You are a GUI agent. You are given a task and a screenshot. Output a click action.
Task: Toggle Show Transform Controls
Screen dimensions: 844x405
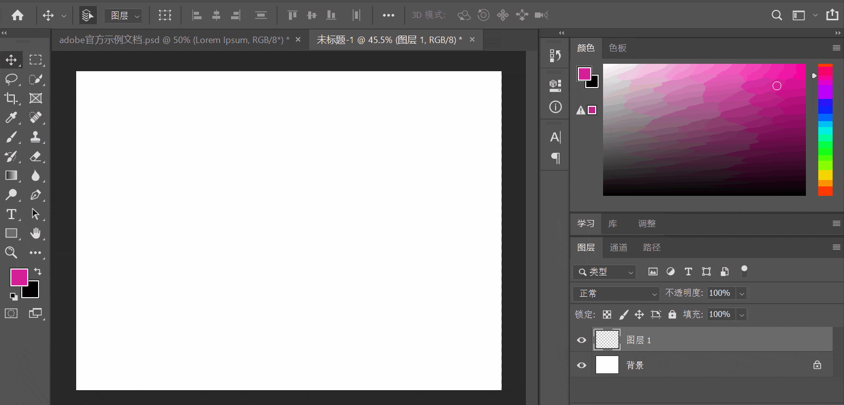165,15
